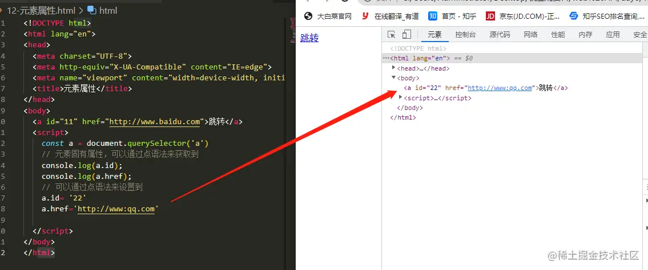This screenshot has height=270, width=648.
Task: Select the 内存 tab
Action: coord(585,35)
